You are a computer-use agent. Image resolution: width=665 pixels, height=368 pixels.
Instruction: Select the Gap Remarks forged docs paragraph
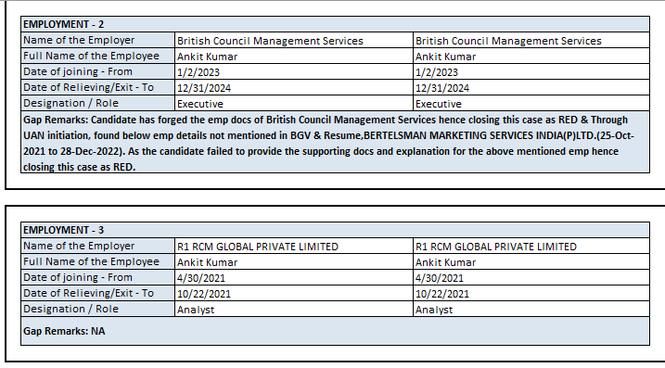[335, 142]
